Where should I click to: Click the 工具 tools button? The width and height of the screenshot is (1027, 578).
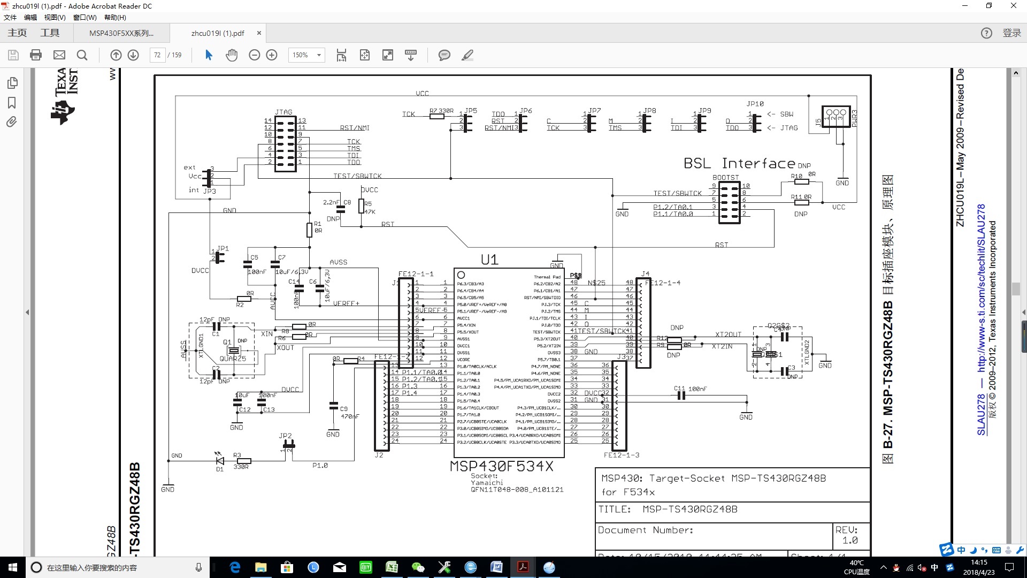[x=50, y=33]
